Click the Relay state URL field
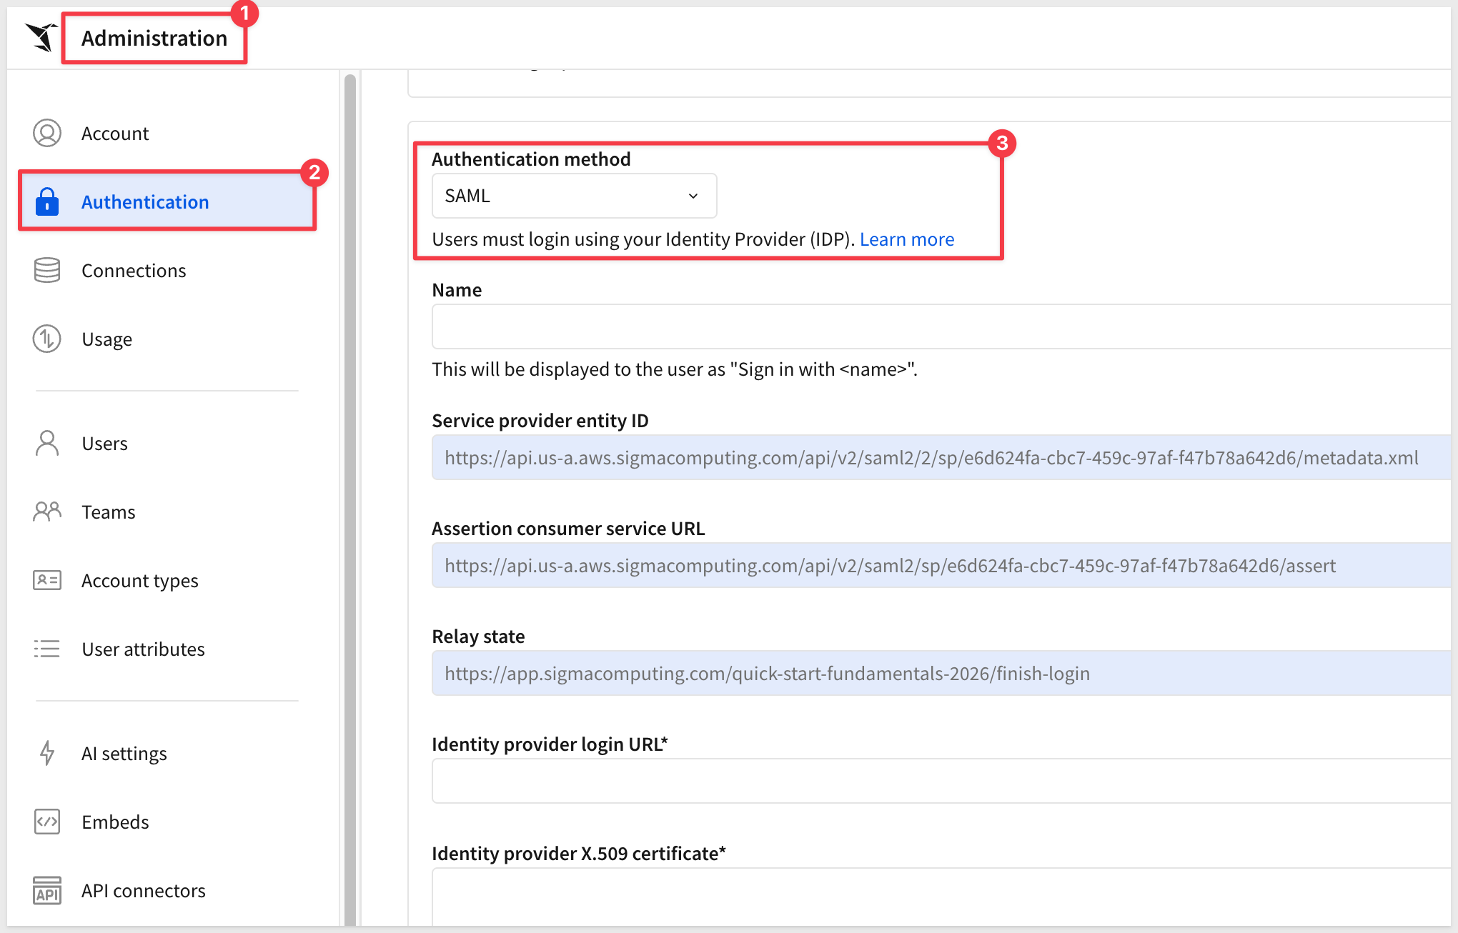 click(941, 673)
